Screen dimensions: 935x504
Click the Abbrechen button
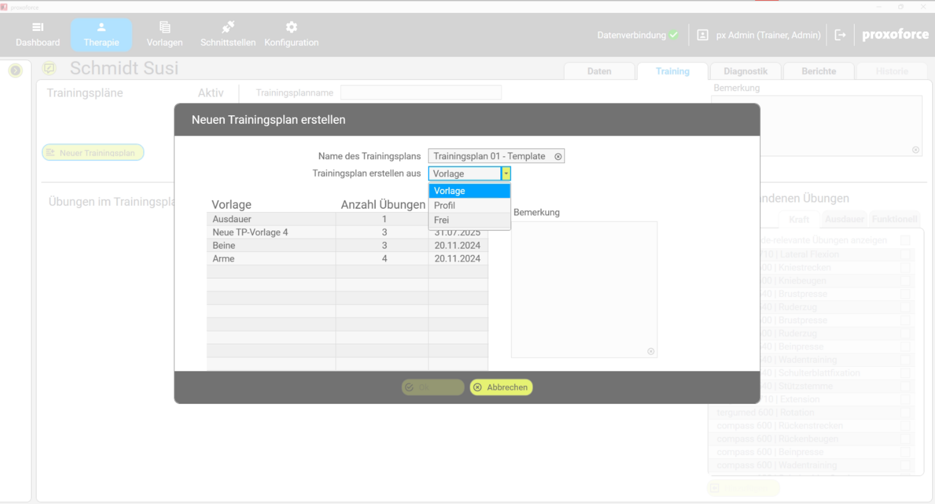tap(501, 387)
